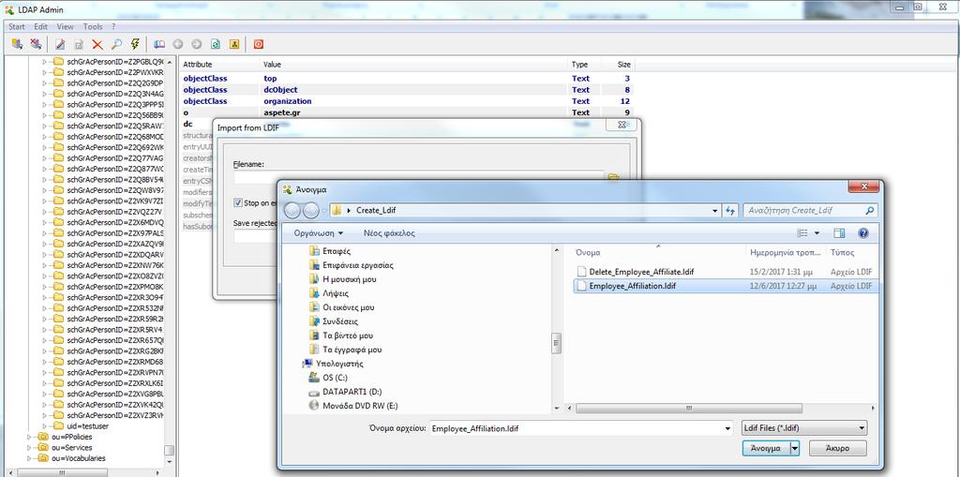Click the aspete.gr value in attribute table
Screen dimensions: 960x477
pos(282,112)
